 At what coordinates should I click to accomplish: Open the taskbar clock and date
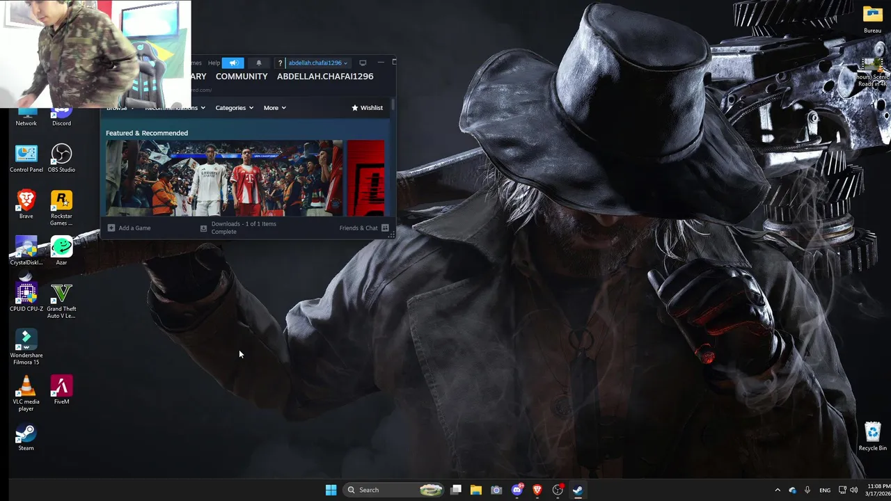coord(877,490)
